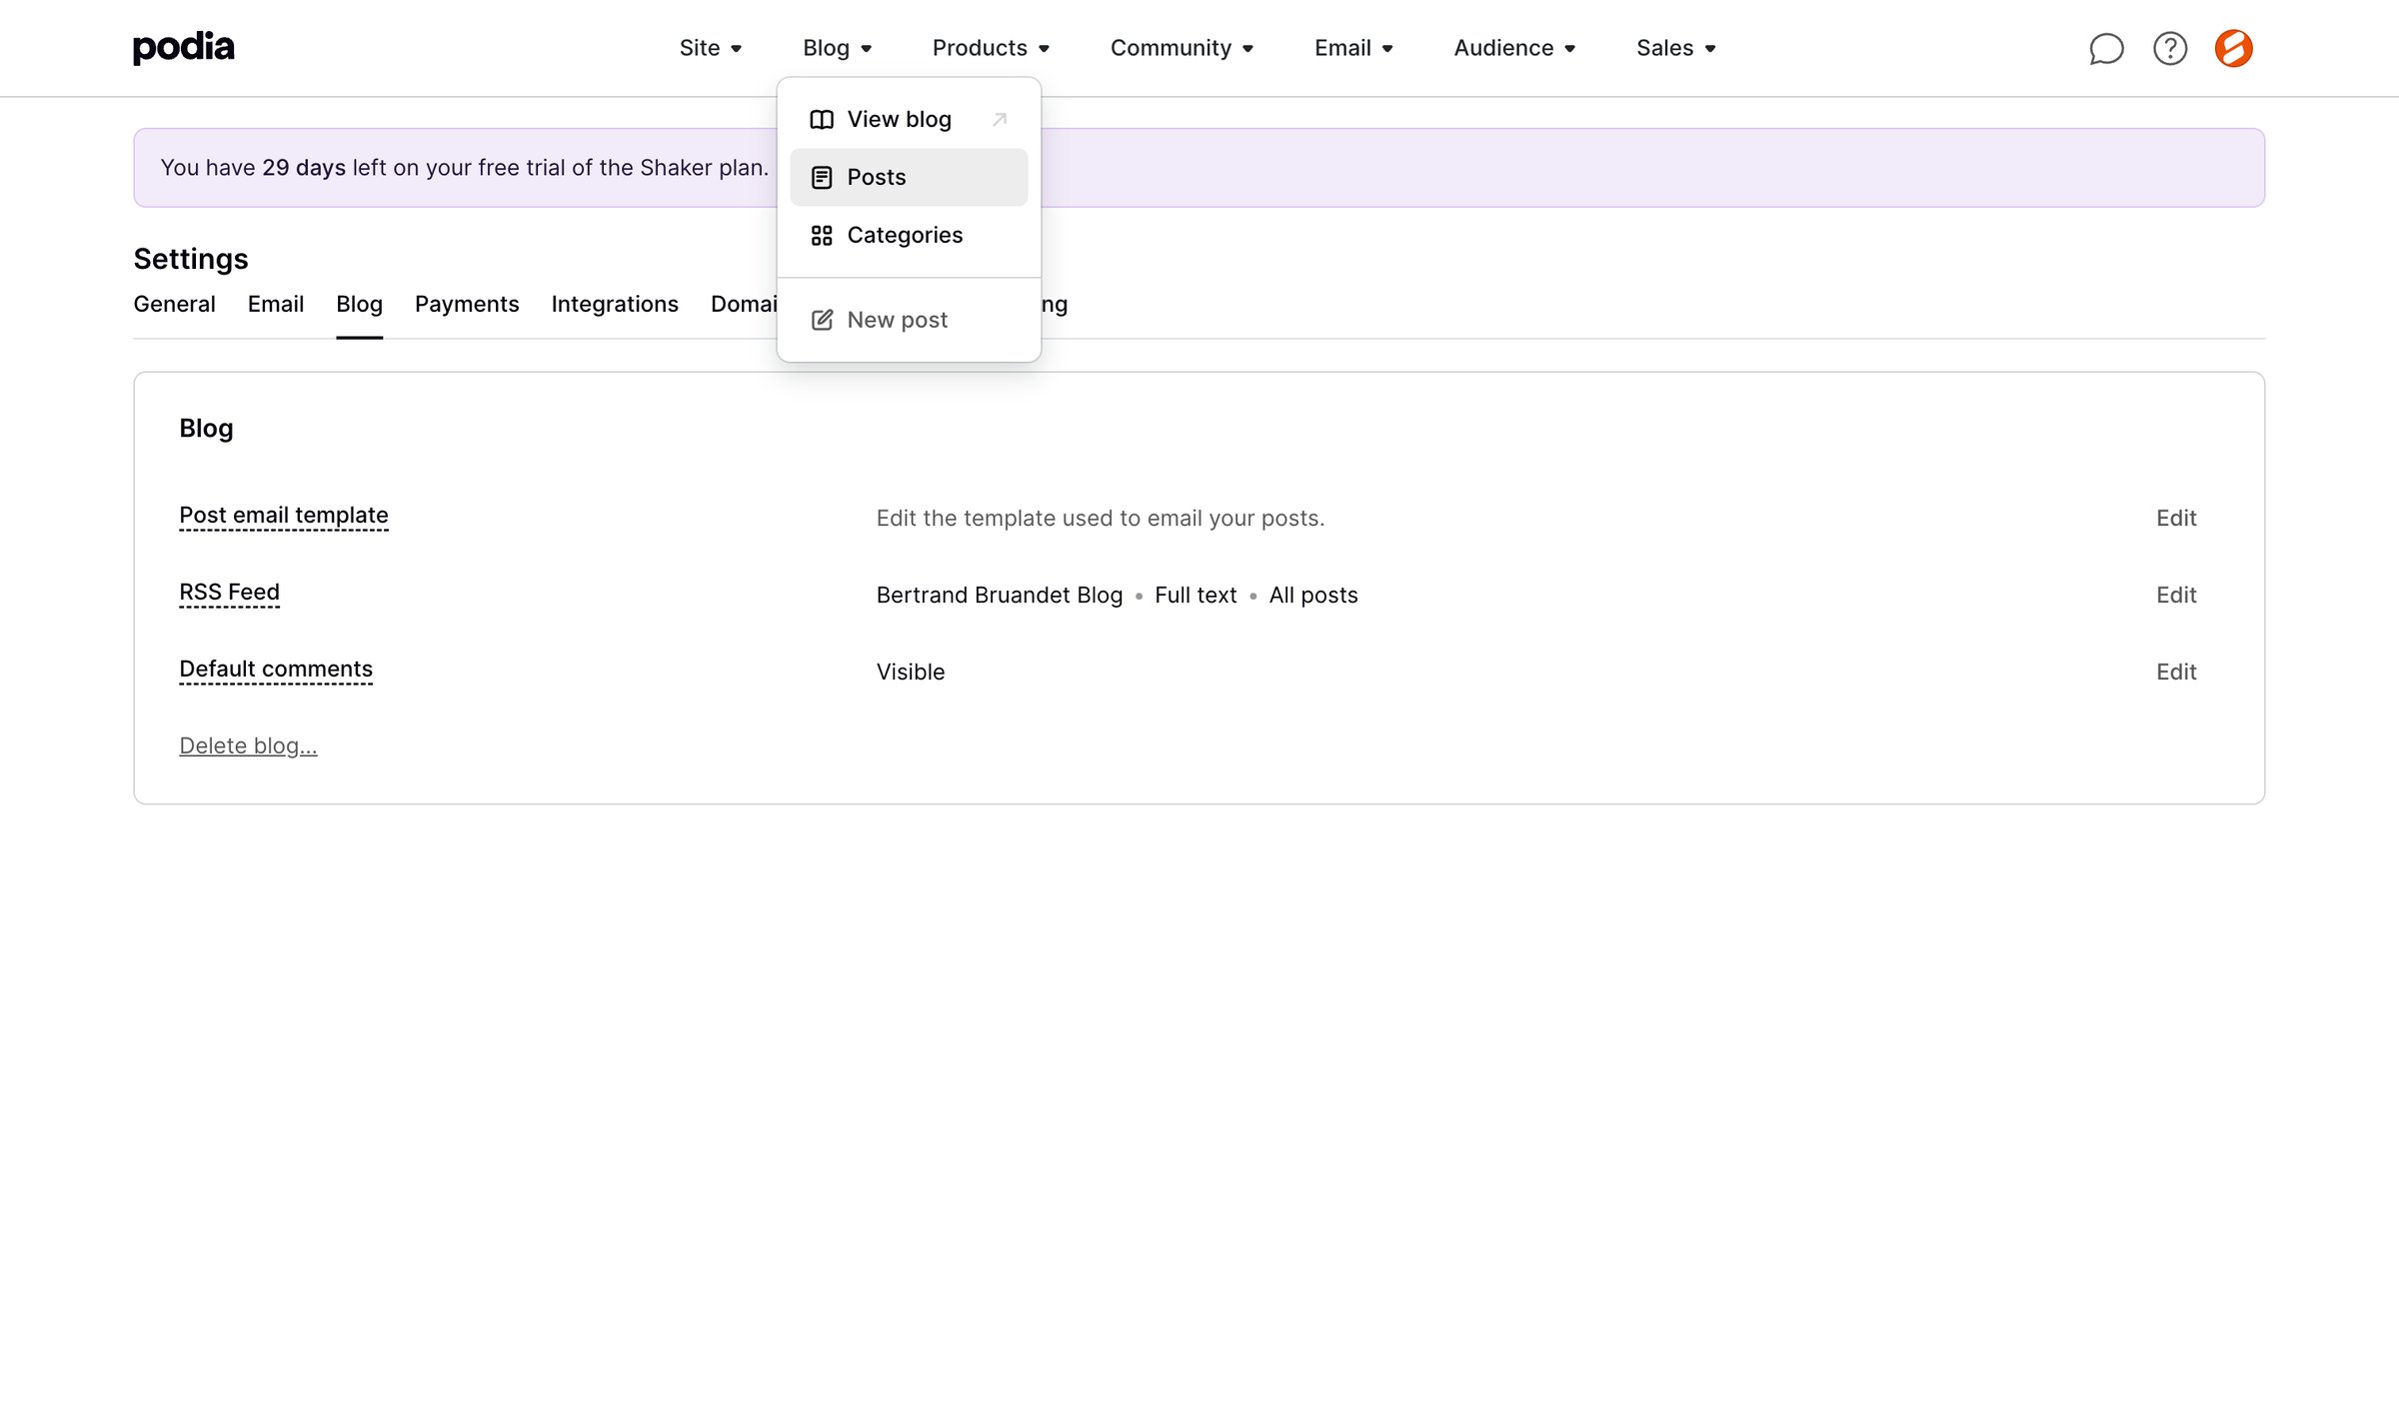2399x1410 pixels.
Task: Edit the Default comments setting
Action: (x=2176, y=673)
